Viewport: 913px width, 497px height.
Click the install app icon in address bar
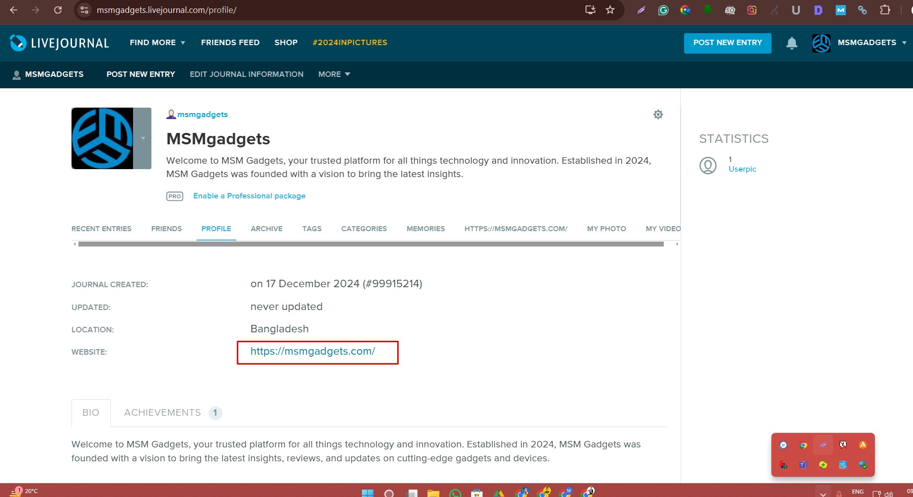tap(590, 10)
